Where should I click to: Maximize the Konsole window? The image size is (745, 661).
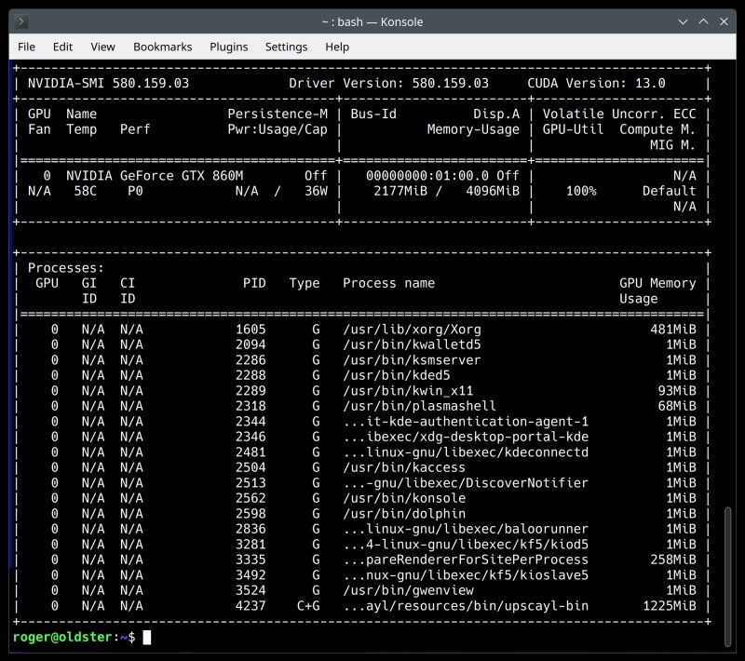(703, 21)
